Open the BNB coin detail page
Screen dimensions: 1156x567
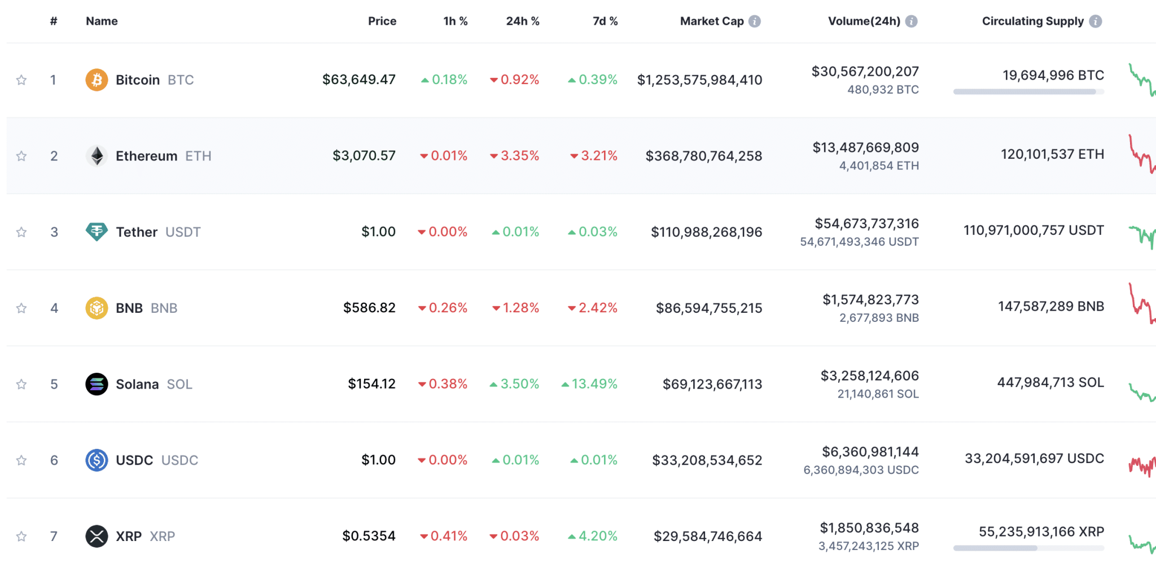tap(147, 308)
